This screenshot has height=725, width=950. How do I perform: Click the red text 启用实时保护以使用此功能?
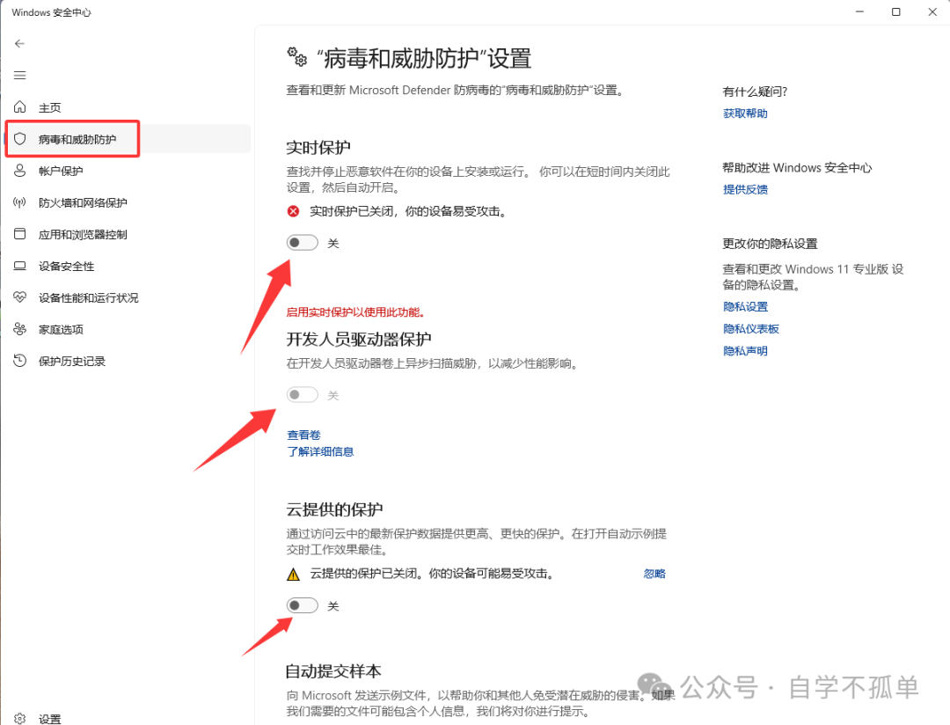(x=355, y=312)
